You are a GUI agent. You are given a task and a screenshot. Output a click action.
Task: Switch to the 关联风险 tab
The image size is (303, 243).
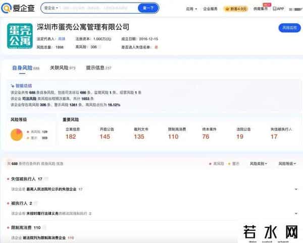point(63,68)
